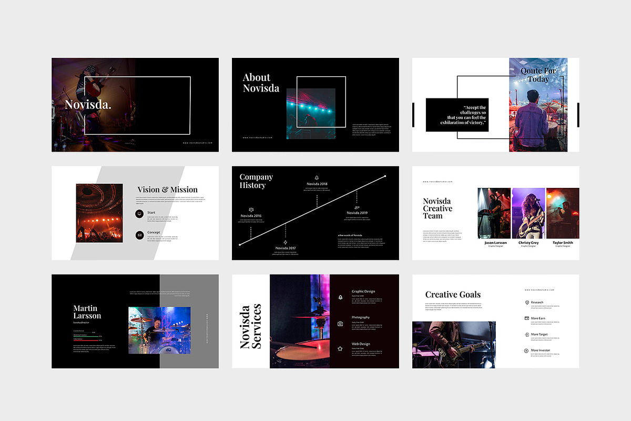The width and height of the screenshot is (631, 421).
Task: Click the black quote box 'Accept the challenges'
Action: pyautogui.click(x=457, y=115)
